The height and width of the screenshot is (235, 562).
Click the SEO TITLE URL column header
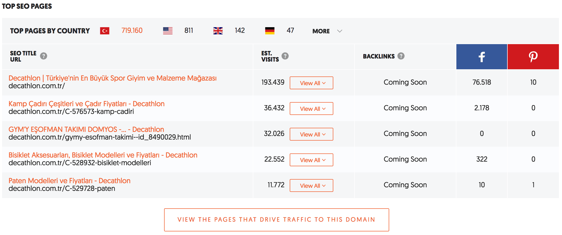(x=23, y=56)
